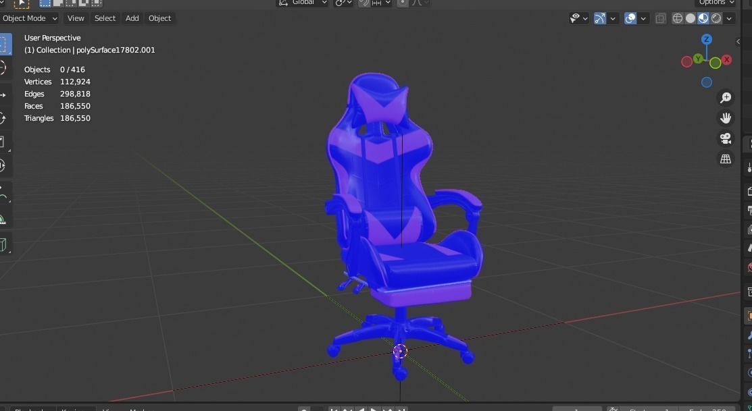Open the Add menu
This screenshot has width=752, height=411.
[132, 18]
